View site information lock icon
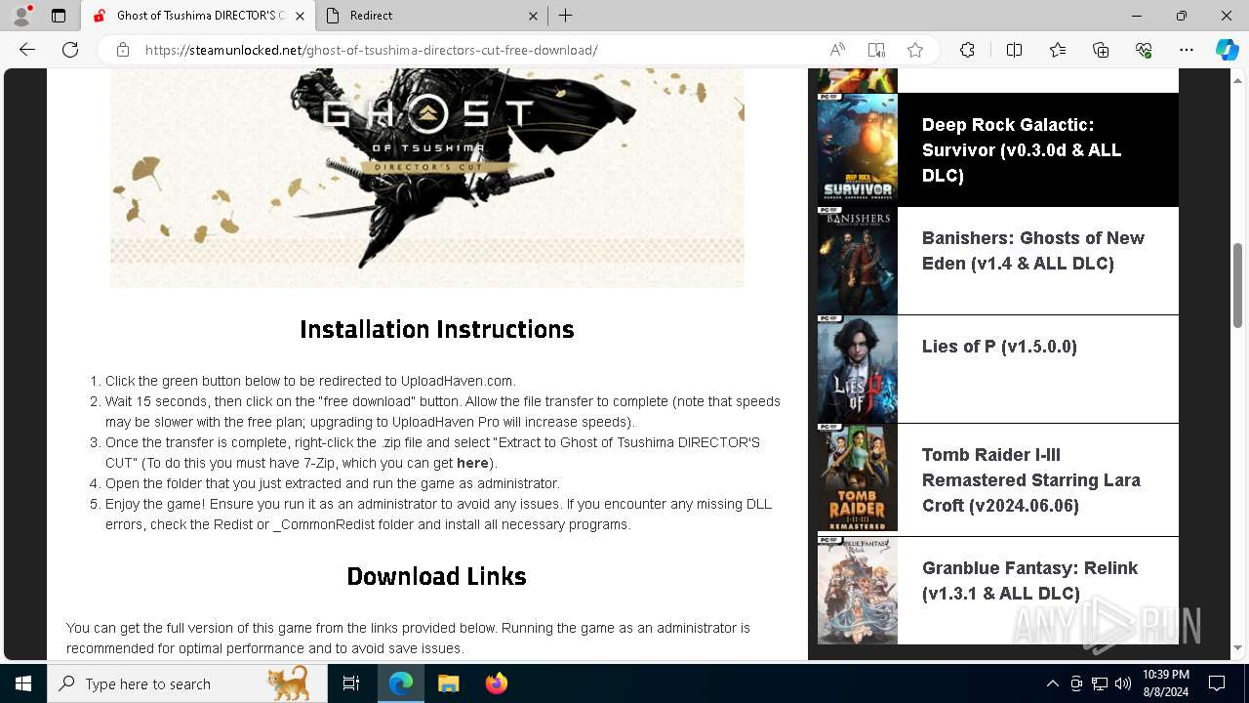Viewport: 1249px width, 703px height. point(123,50)
